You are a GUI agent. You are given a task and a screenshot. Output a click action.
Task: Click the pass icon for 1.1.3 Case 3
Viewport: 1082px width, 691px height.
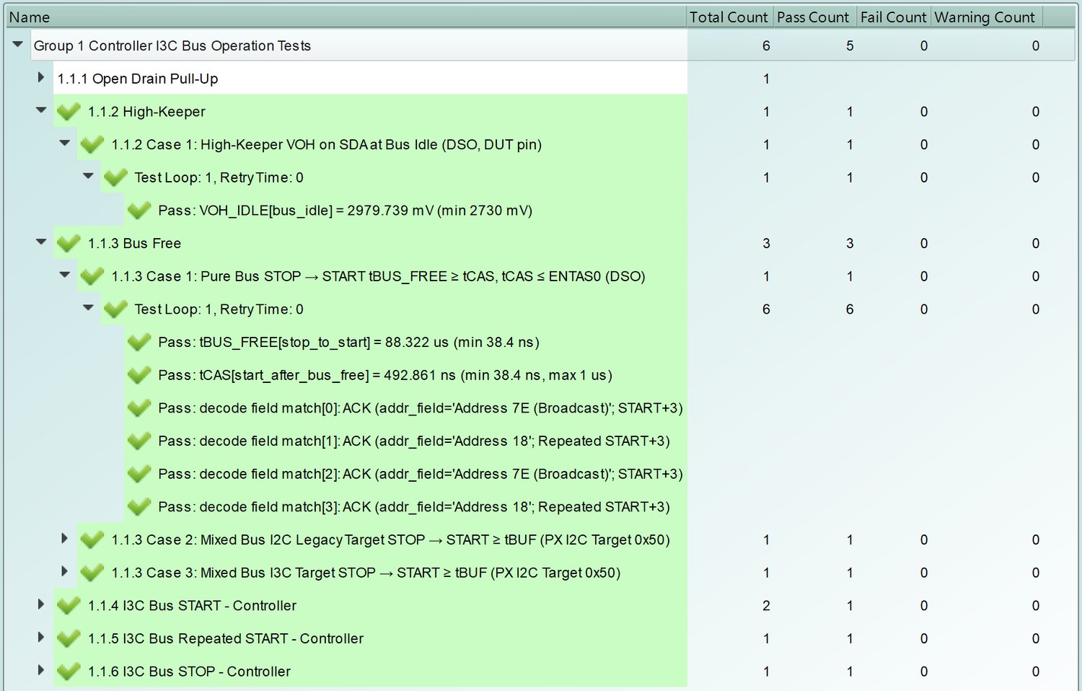pos(92,573)
